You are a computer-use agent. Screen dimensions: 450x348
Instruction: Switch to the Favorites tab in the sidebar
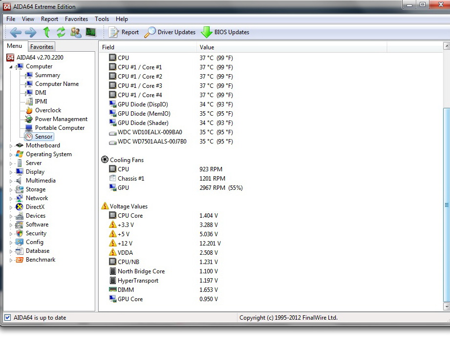(42, 46)
